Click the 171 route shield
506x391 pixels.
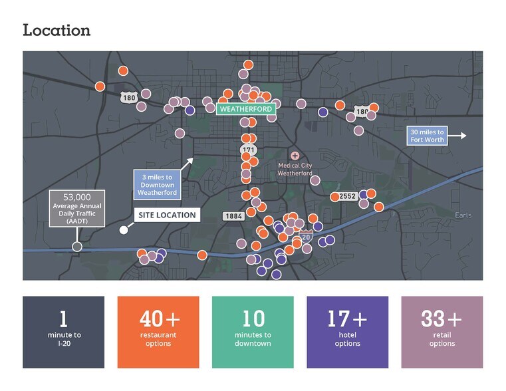[x=249, y=150]
